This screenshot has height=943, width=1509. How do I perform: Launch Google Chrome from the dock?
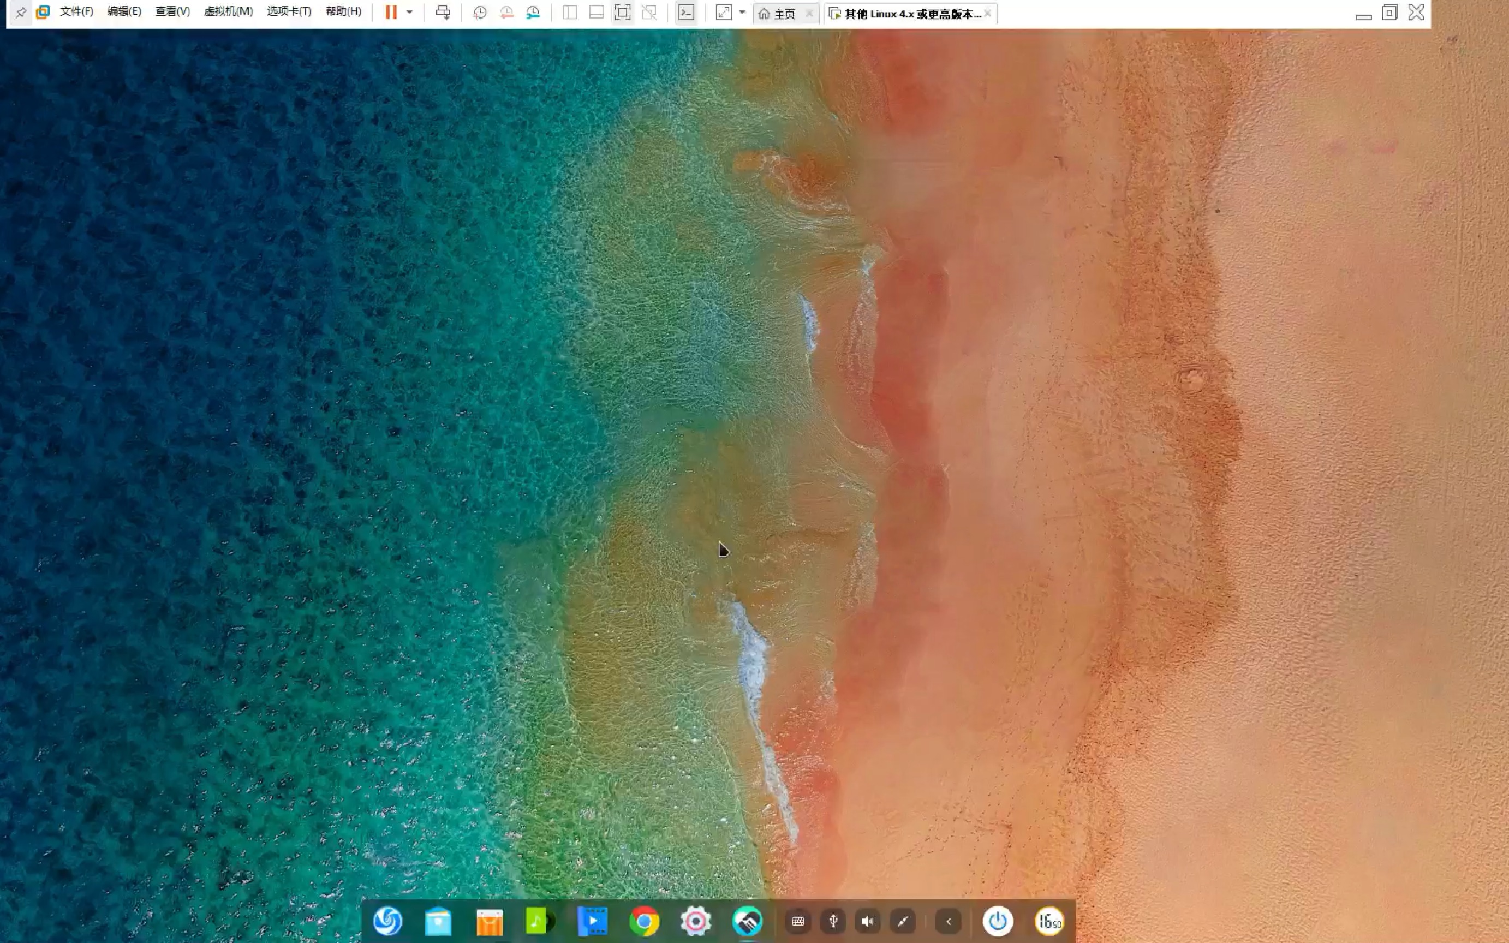click(x=644, y=921)
